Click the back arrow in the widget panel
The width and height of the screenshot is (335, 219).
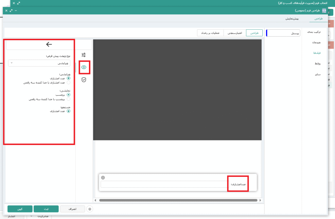tap(49, 44)
